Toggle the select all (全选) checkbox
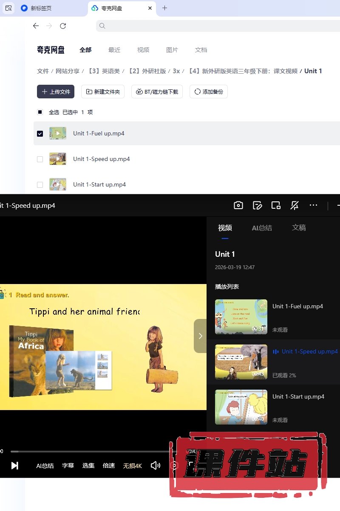 (x=40, y=112)
